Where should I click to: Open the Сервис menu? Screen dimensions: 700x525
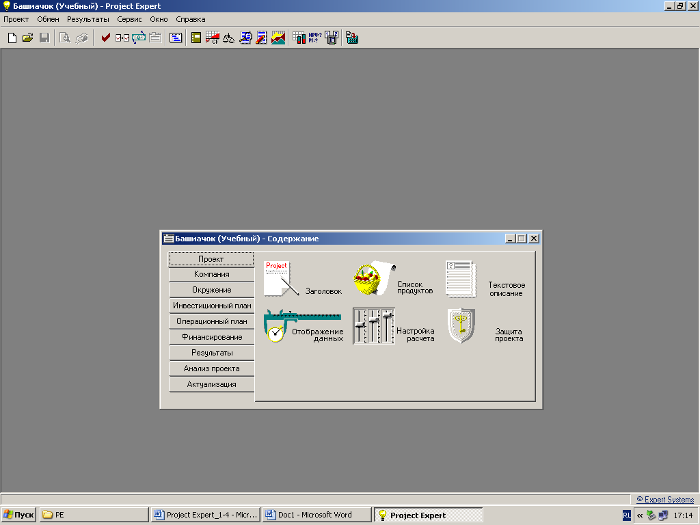[129, 19]
